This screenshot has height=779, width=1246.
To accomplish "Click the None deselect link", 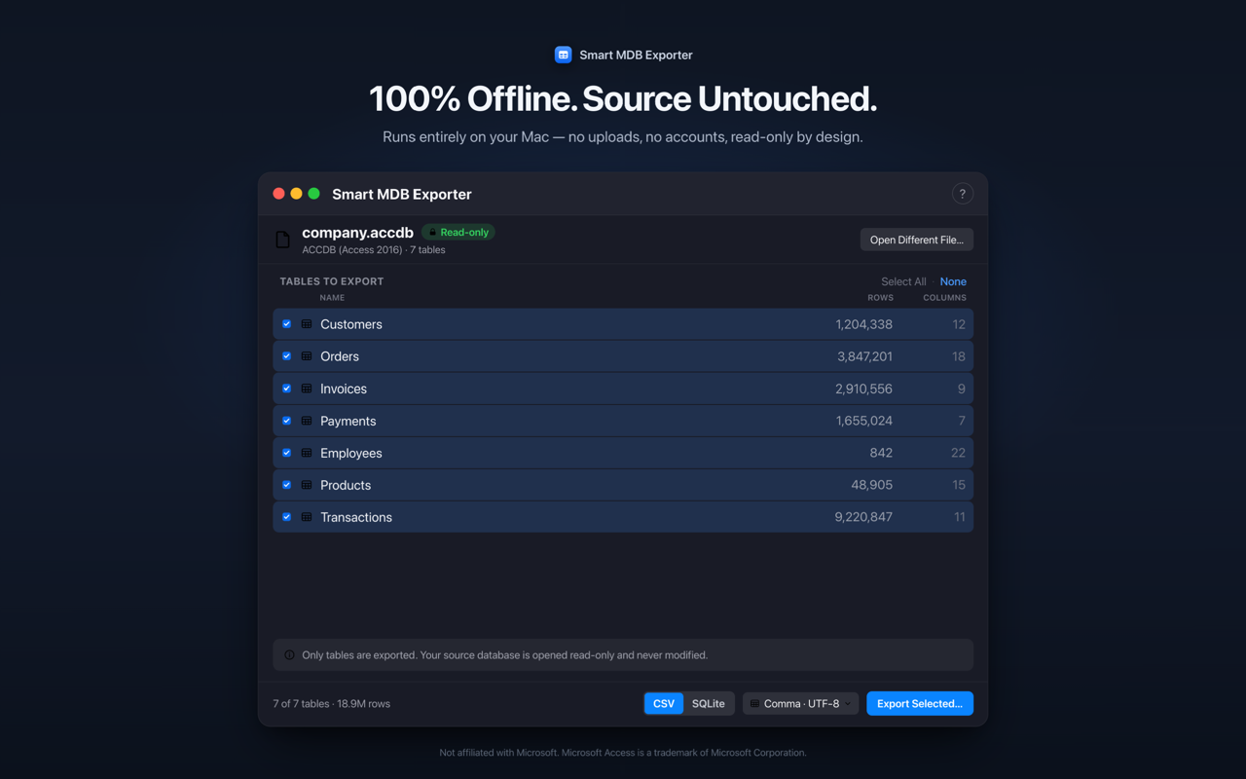I will pos(953,281).
